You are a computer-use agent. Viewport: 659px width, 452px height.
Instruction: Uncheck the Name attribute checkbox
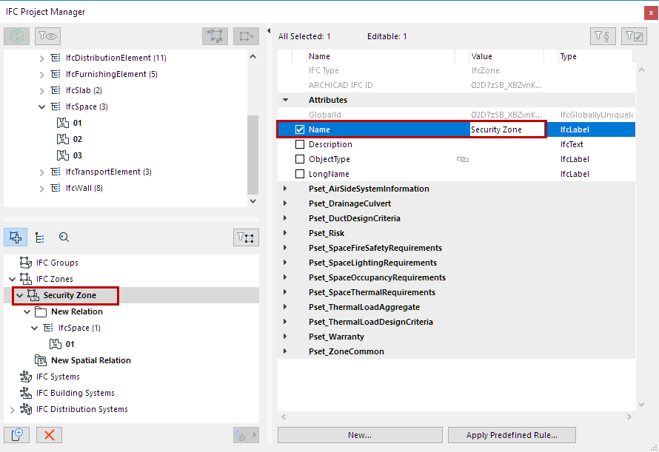tap(301, 129)
